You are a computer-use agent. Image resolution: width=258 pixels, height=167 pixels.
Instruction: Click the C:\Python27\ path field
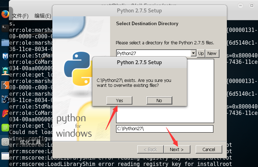[x=165, y=129]
